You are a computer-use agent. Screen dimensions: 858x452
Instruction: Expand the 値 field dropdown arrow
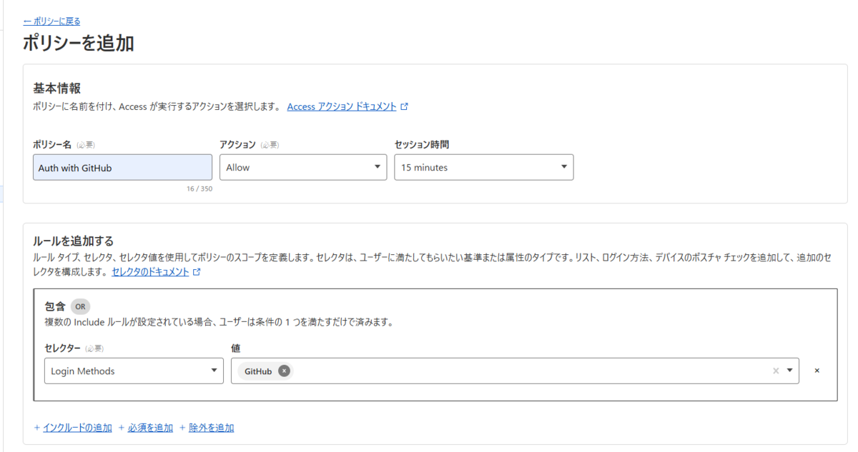click(790, 371)
